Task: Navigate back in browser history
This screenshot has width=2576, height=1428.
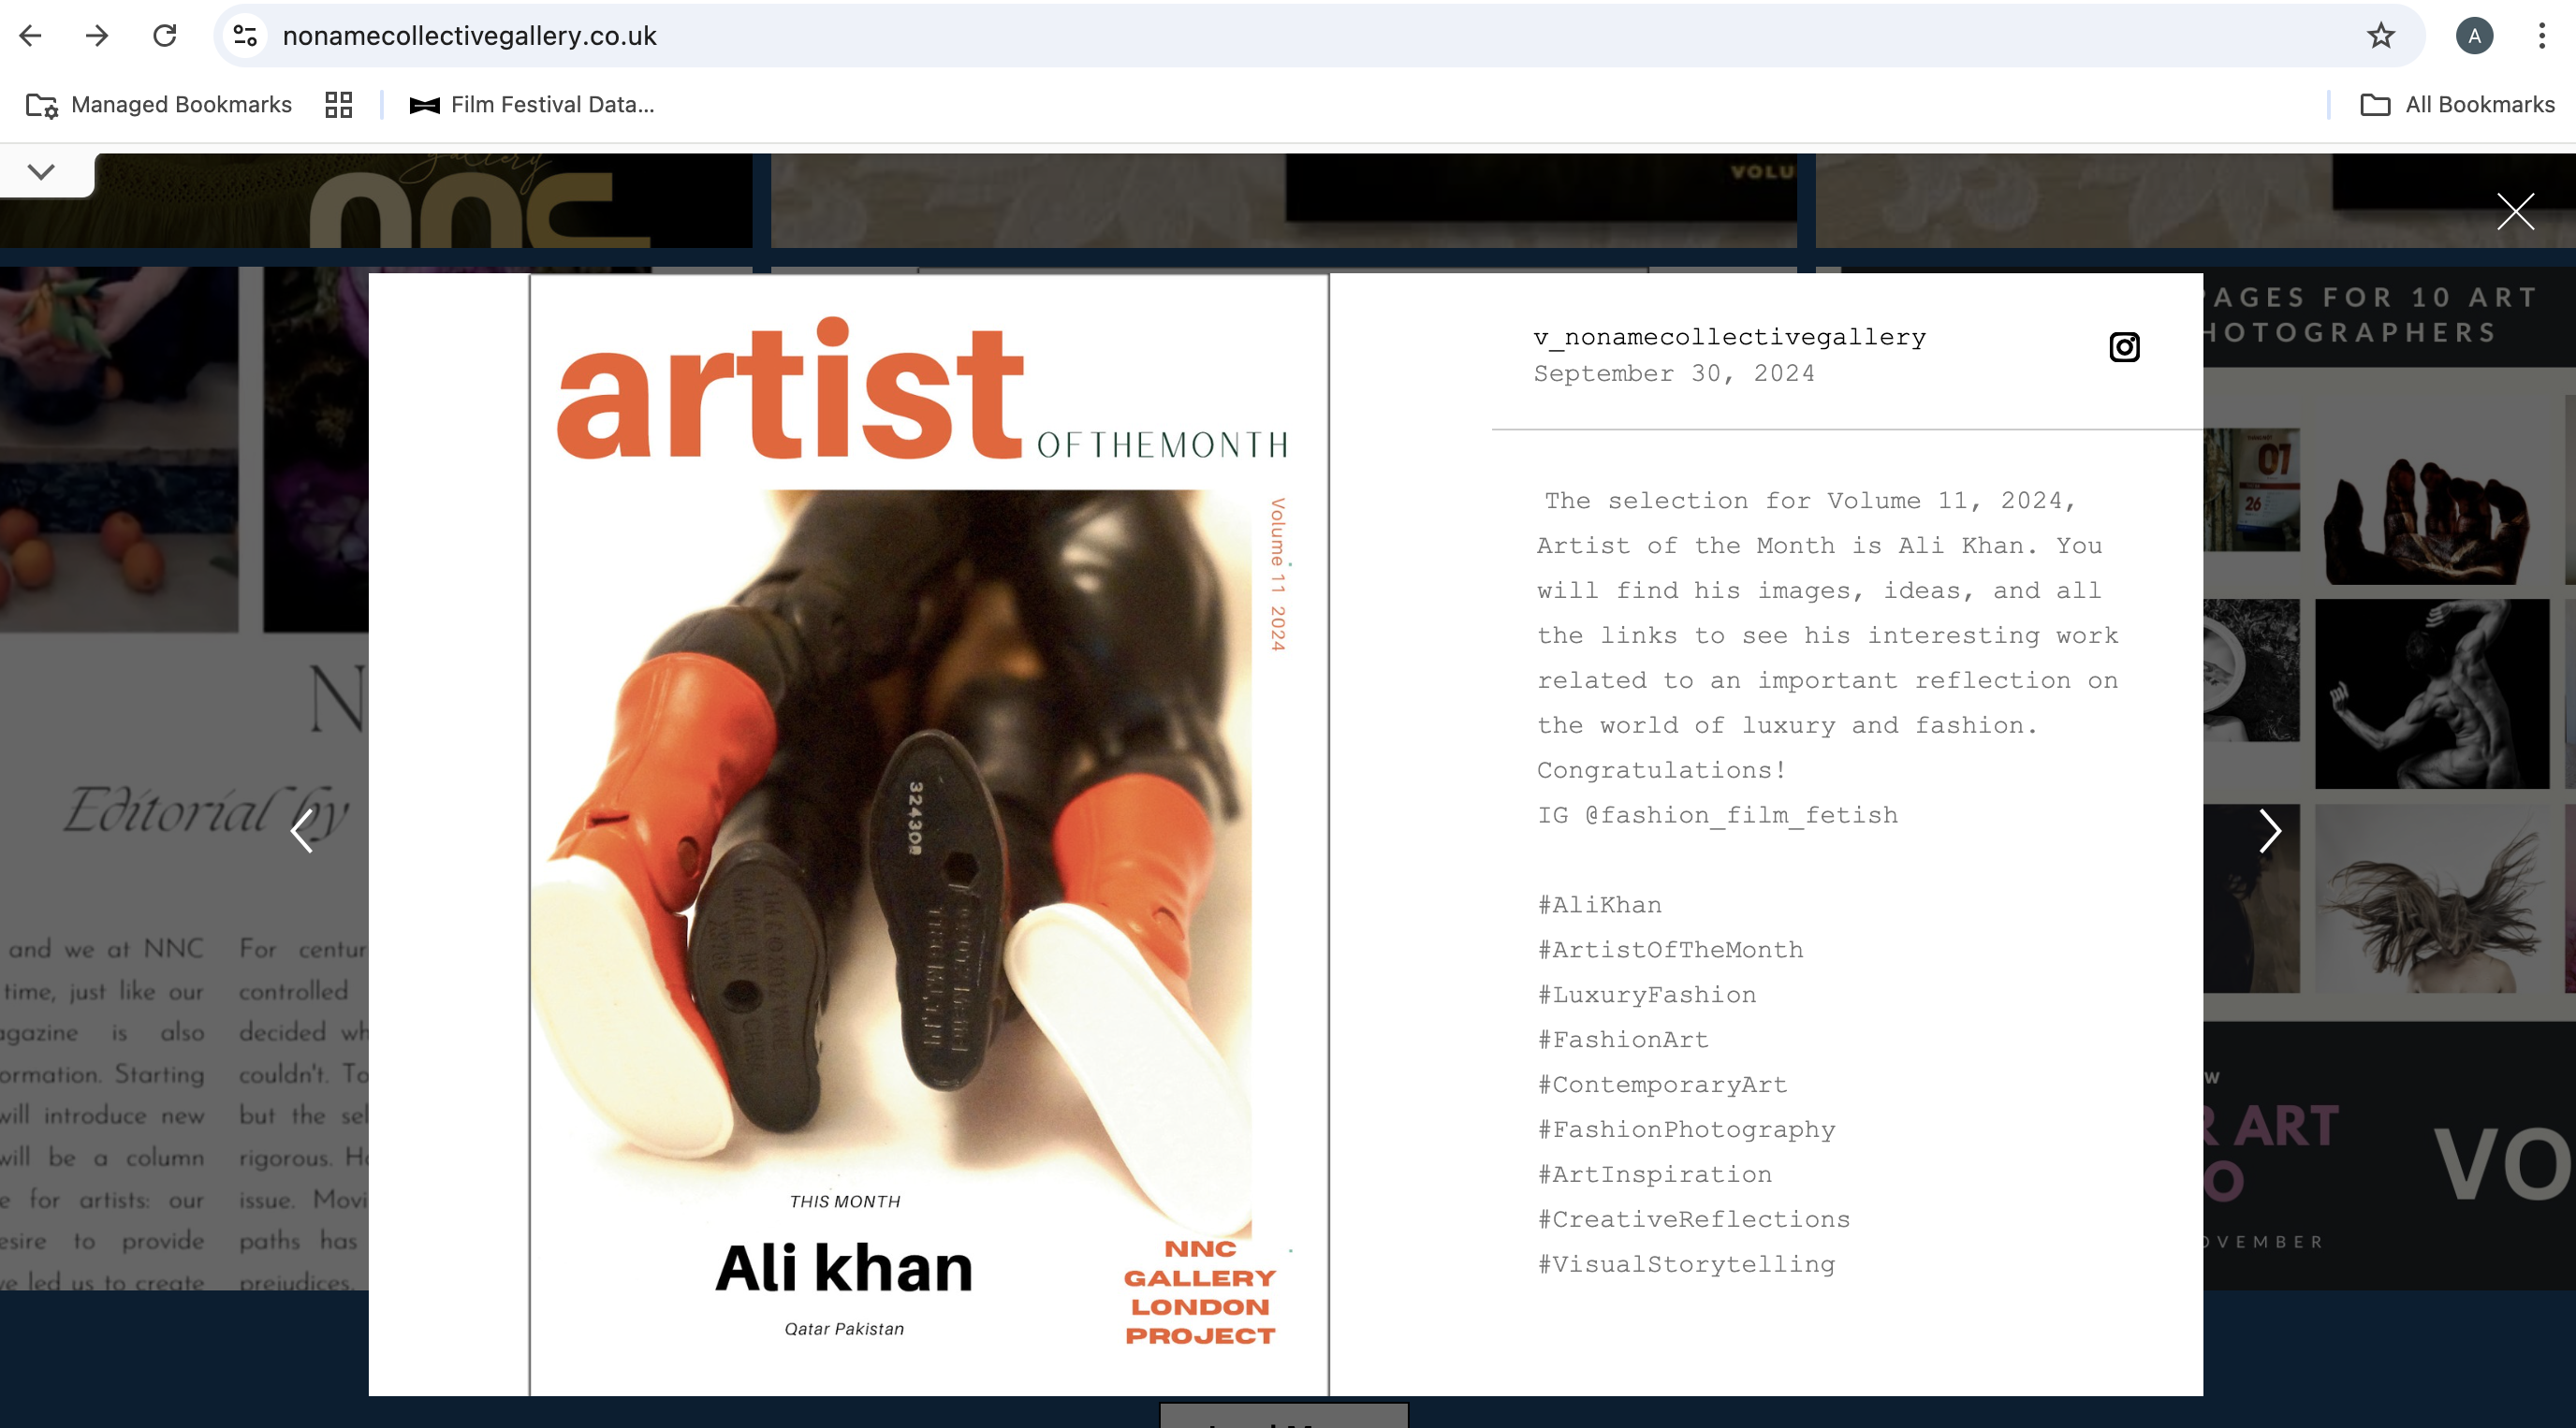Action: pos(31,36)
